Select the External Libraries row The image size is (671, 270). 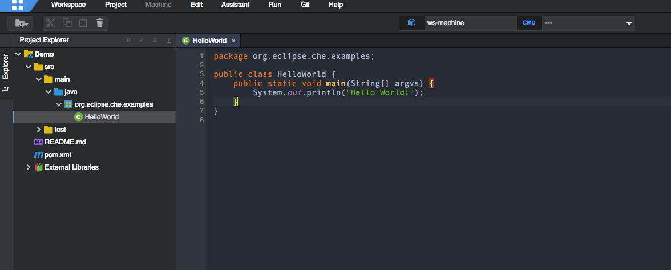coord(94,167)
